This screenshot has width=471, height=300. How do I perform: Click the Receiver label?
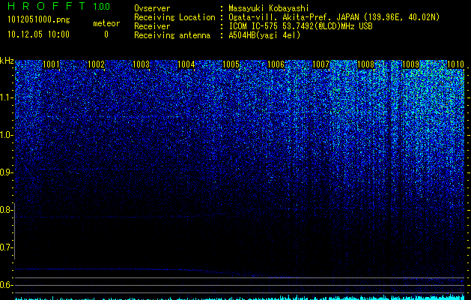pyautogui.click(x=152, y=26)
